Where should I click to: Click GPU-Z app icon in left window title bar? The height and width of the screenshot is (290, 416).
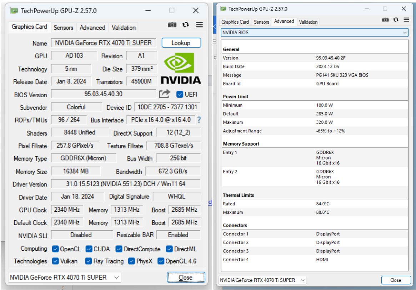14,11
